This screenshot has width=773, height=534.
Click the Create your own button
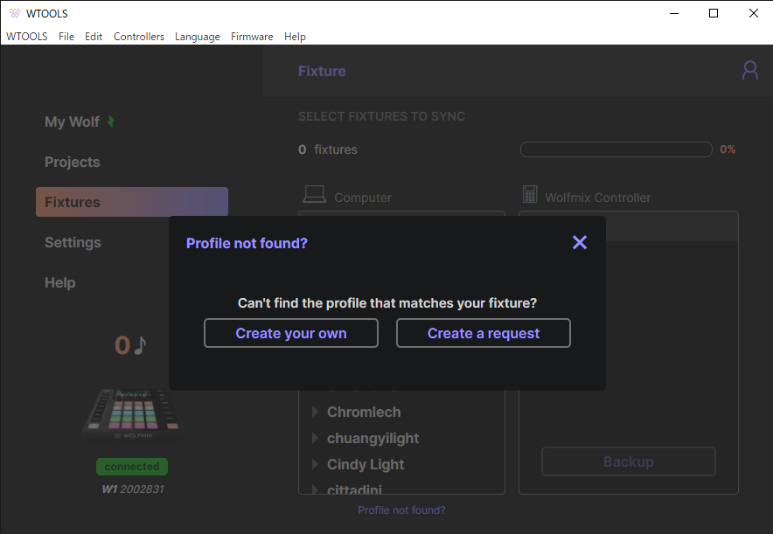tap(291, 333)
